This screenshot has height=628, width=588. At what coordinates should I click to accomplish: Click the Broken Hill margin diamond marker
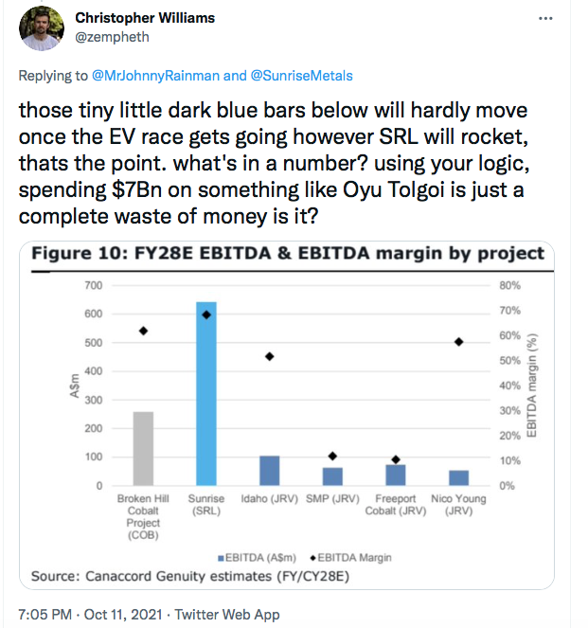click(143, 331)
